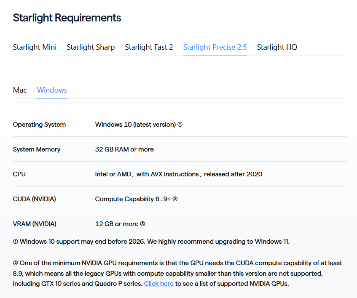357x298 pixels.
Task: Click 'Windows 10 (latest version)' value
Action: 135,125
